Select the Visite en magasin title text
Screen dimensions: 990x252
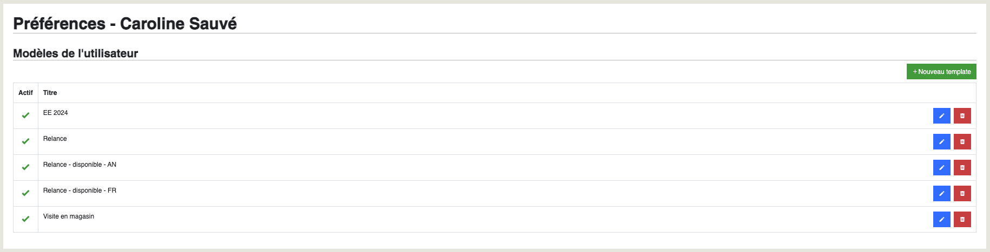tap(69, 216)
